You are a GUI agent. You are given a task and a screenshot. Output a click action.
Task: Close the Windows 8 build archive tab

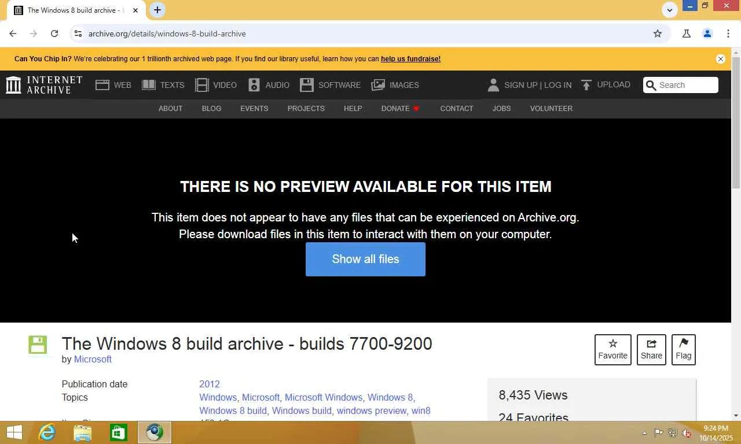click(x=135, y=10)
